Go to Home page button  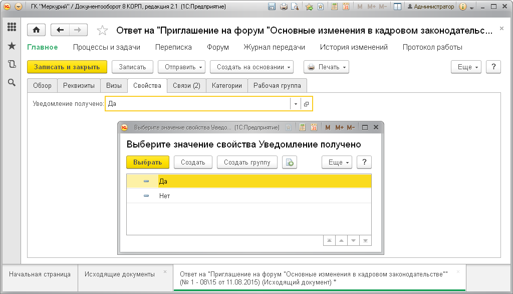tap(36, 30)
